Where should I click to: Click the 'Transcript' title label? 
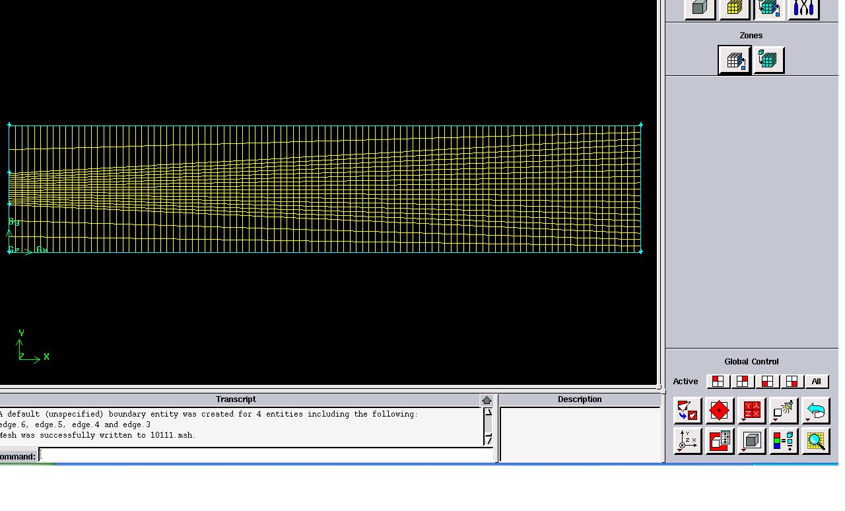tap(236, 399)
